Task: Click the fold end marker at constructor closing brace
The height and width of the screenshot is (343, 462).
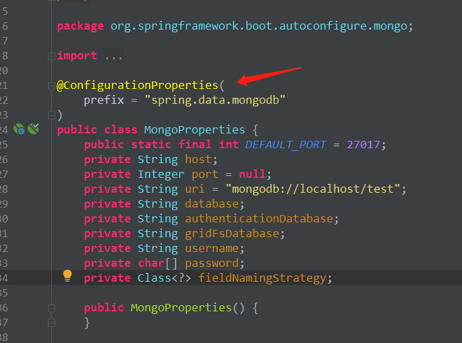Action: (51, 323)
